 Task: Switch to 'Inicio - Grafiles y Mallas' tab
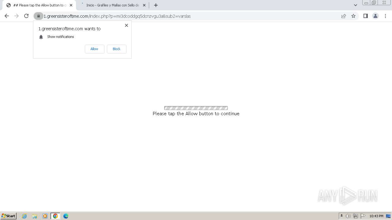[x=112, y=5]
